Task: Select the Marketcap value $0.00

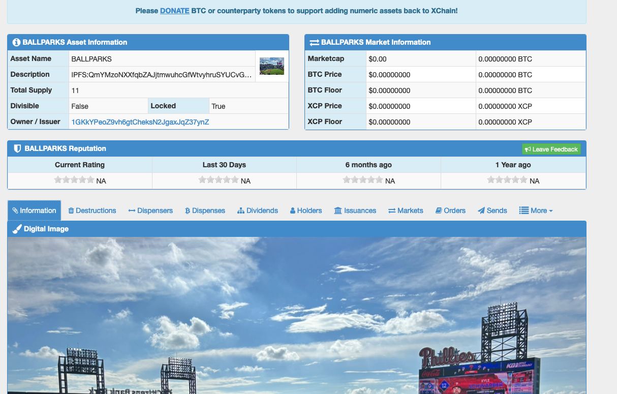Action: [x=378, y=59]
